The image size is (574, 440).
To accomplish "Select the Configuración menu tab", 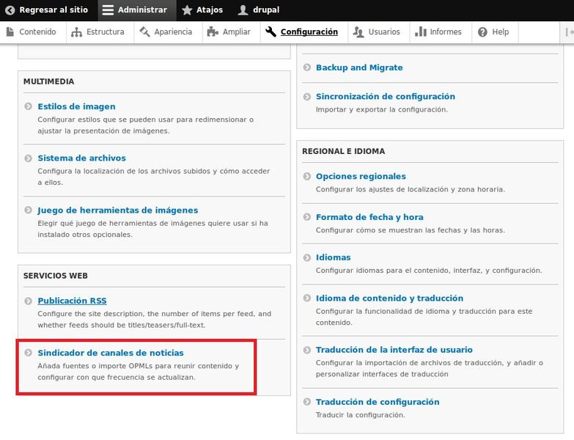I will (x=303, y=32).
